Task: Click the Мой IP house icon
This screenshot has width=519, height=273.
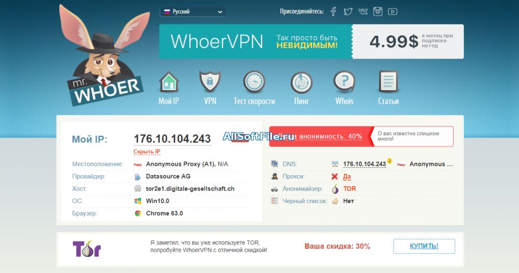Action: [x=169, y=82]
